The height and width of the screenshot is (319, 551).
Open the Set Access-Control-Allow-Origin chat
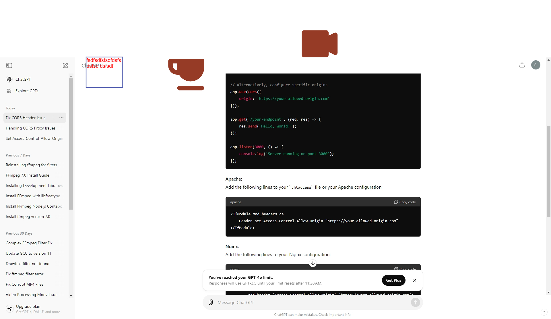point(35,138)
